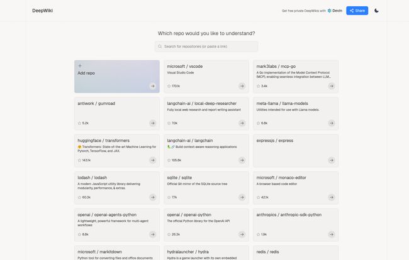Select the "microsoft / markitdown" title
This screenshot has width=409, height=260.
99,252
